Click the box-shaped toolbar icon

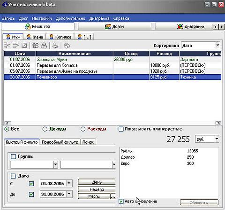(67, 46)
